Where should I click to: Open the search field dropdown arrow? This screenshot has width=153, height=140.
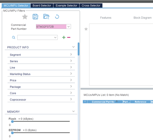pos(55,37)
